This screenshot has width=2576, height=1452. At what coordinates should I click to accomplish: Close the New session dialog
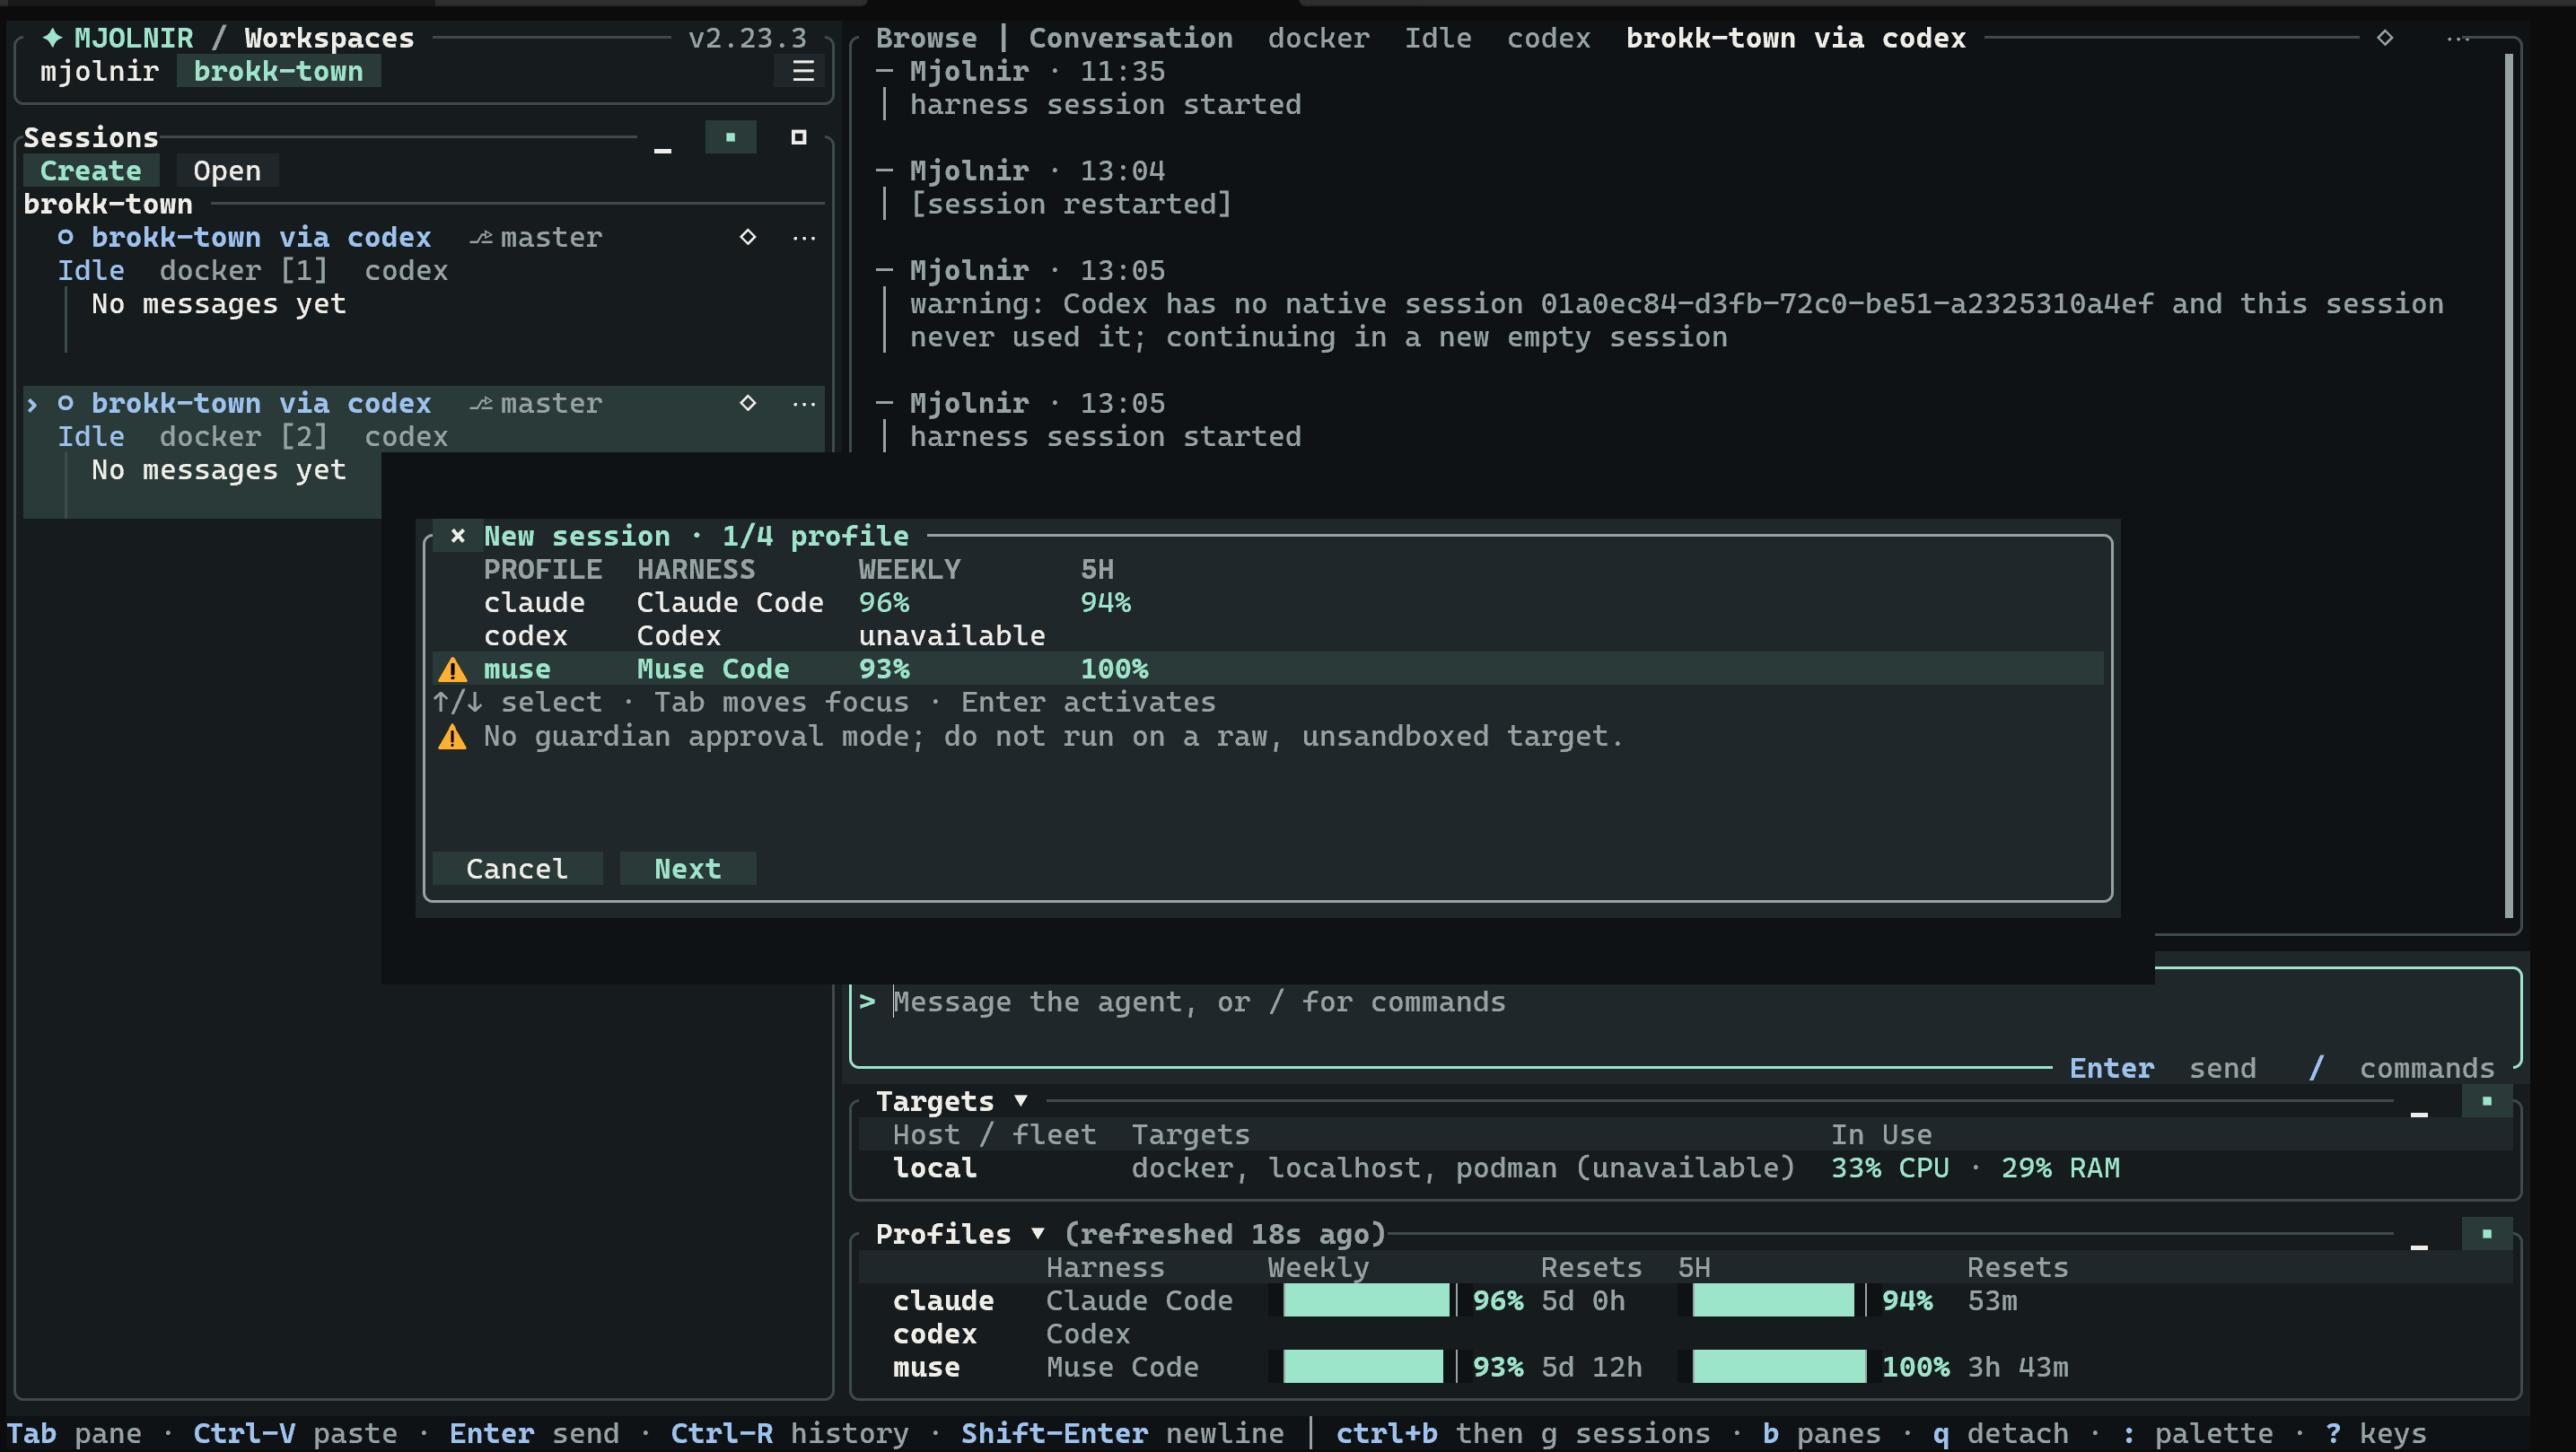coord(458,536)
